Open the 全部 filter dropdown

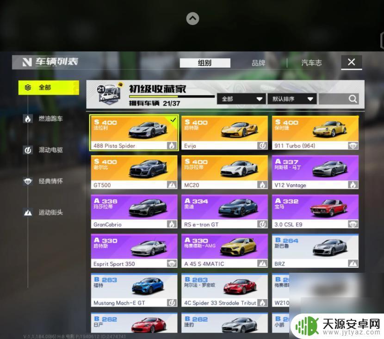click(x=241, y=99)
